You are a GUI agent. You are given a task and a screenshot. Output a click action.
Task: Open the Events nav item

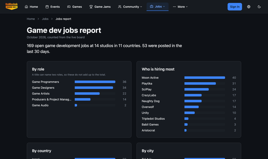[x=53, y=7]
